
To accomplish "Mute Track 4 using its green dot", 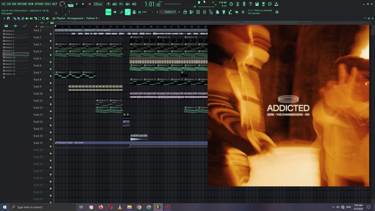I will point(51,55).
